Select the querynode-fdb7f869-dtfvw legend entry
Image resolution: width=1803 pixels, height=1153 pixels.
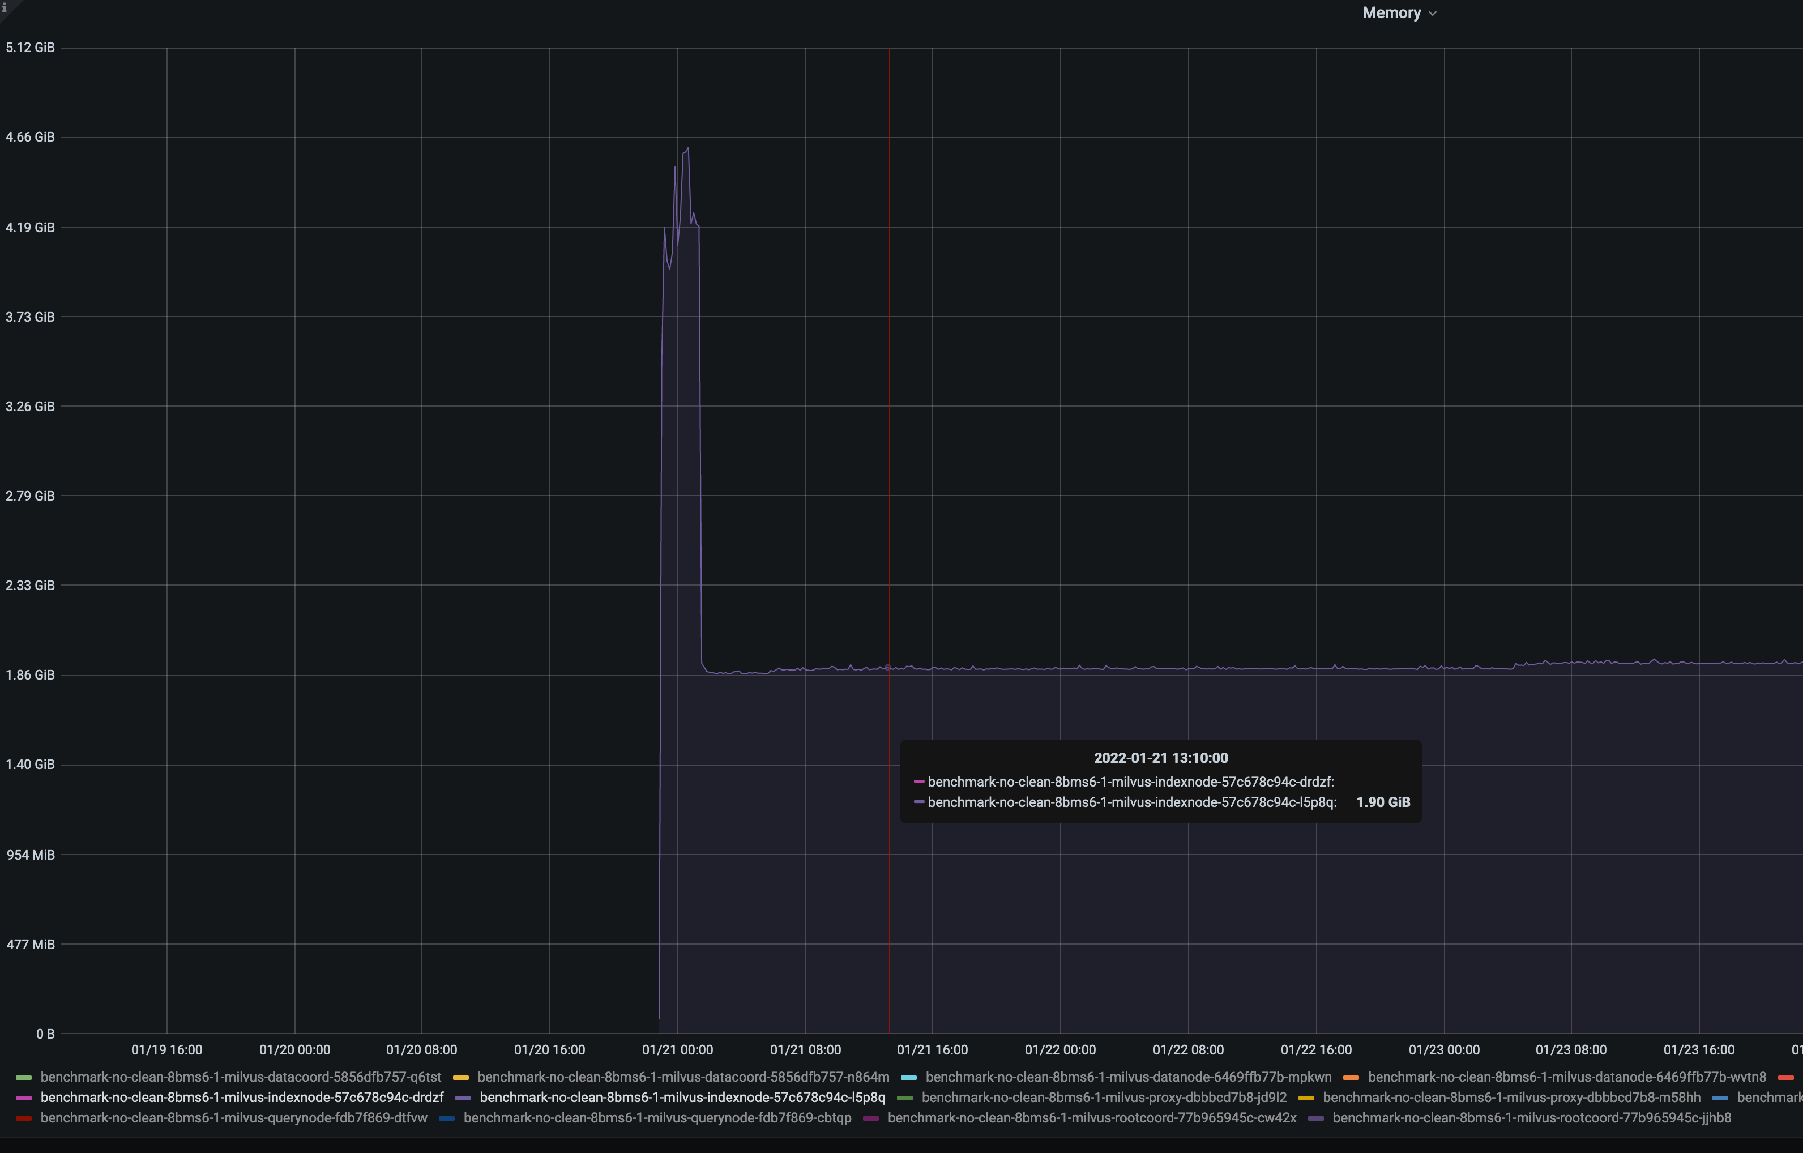point(233,1118)
